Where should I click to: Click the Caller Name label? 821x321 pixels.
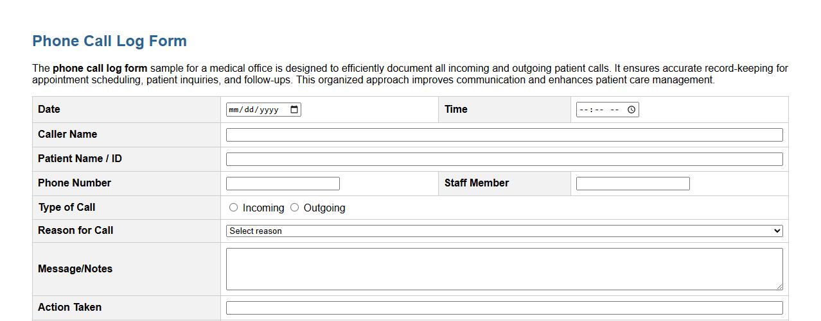pos(67,134)
